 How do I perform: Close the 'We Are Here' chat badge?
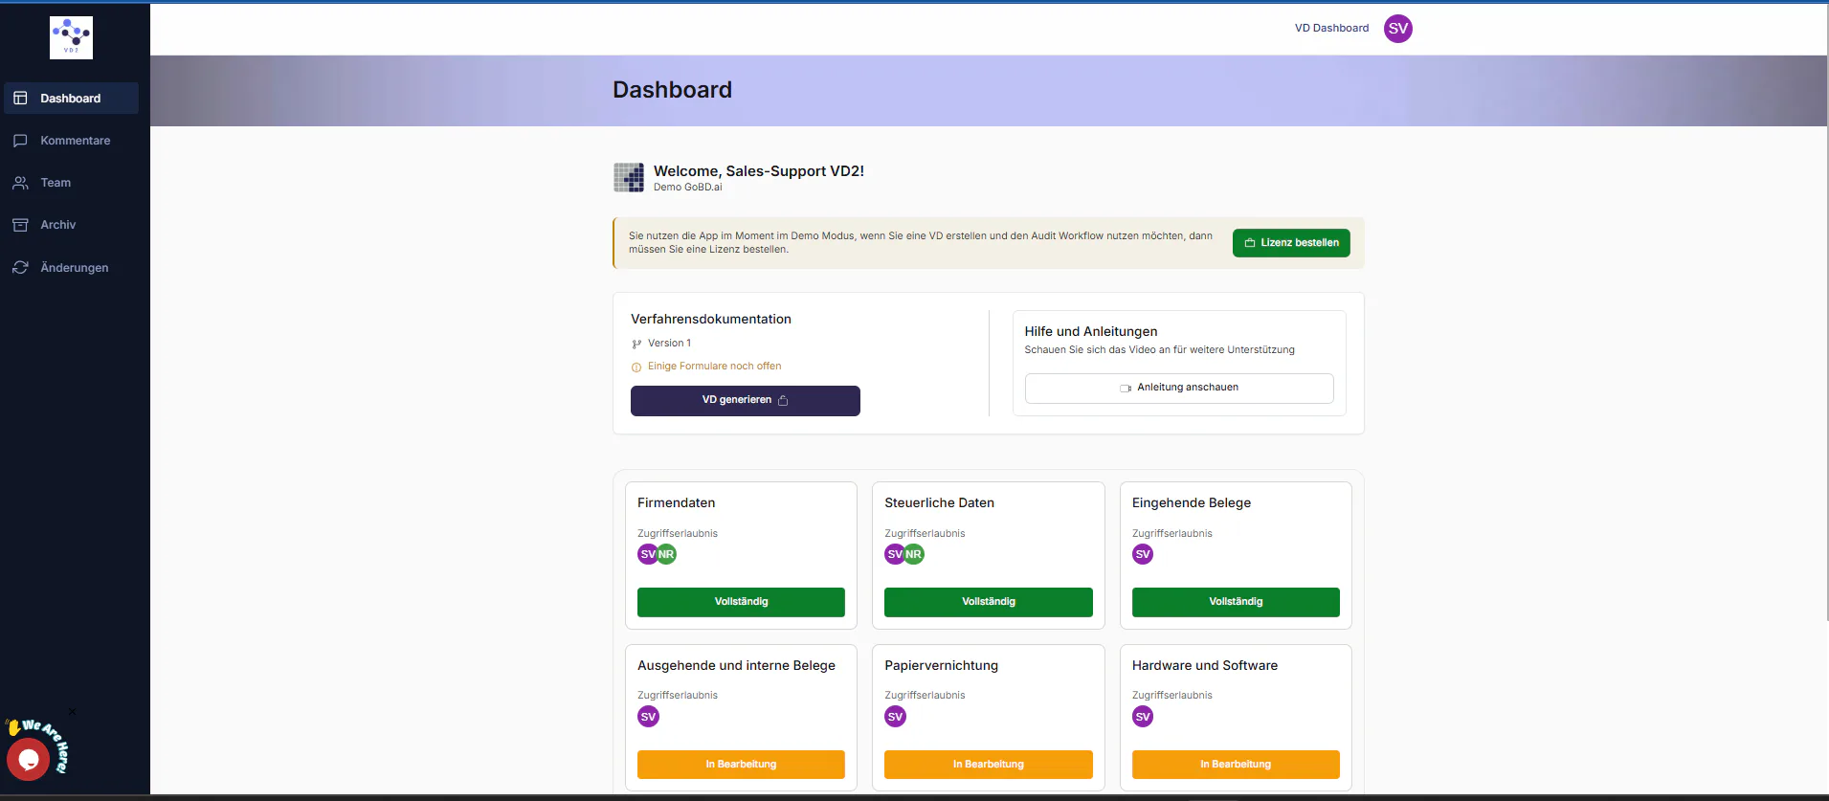tap(72, 712)
